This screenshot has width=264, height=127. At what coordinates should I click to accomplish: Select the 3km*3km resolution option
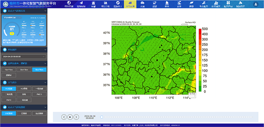coord(24,70)
